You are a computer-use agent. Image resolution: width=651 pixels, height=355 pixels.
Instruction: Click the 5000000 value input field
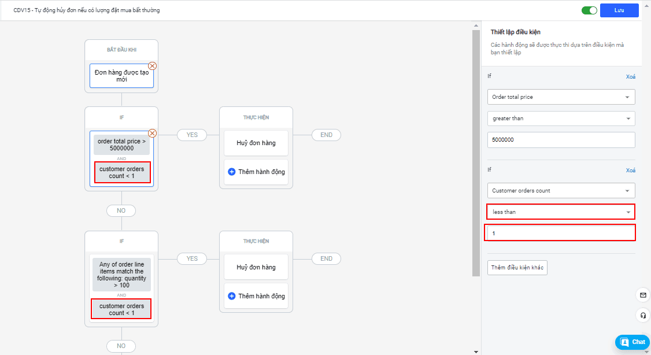(x=561, y=140)
